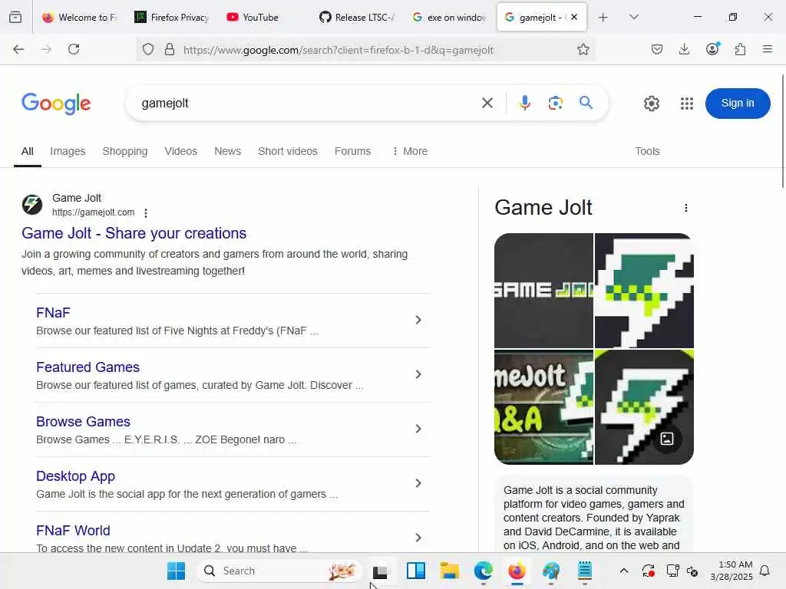
Task: Open the Widgets panel taskbar icon
Action: pyautogui.click(x=416, y=571)
